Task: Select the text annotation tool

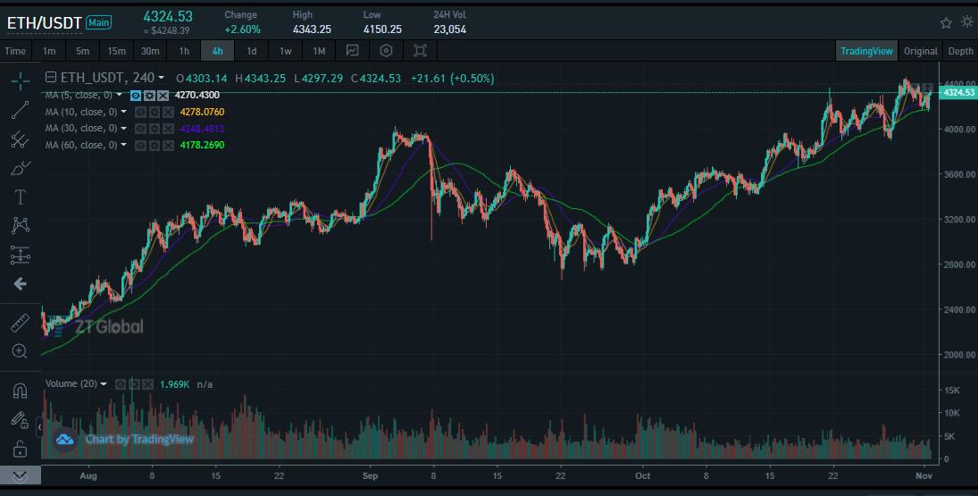Action: [x=20, y=197]
